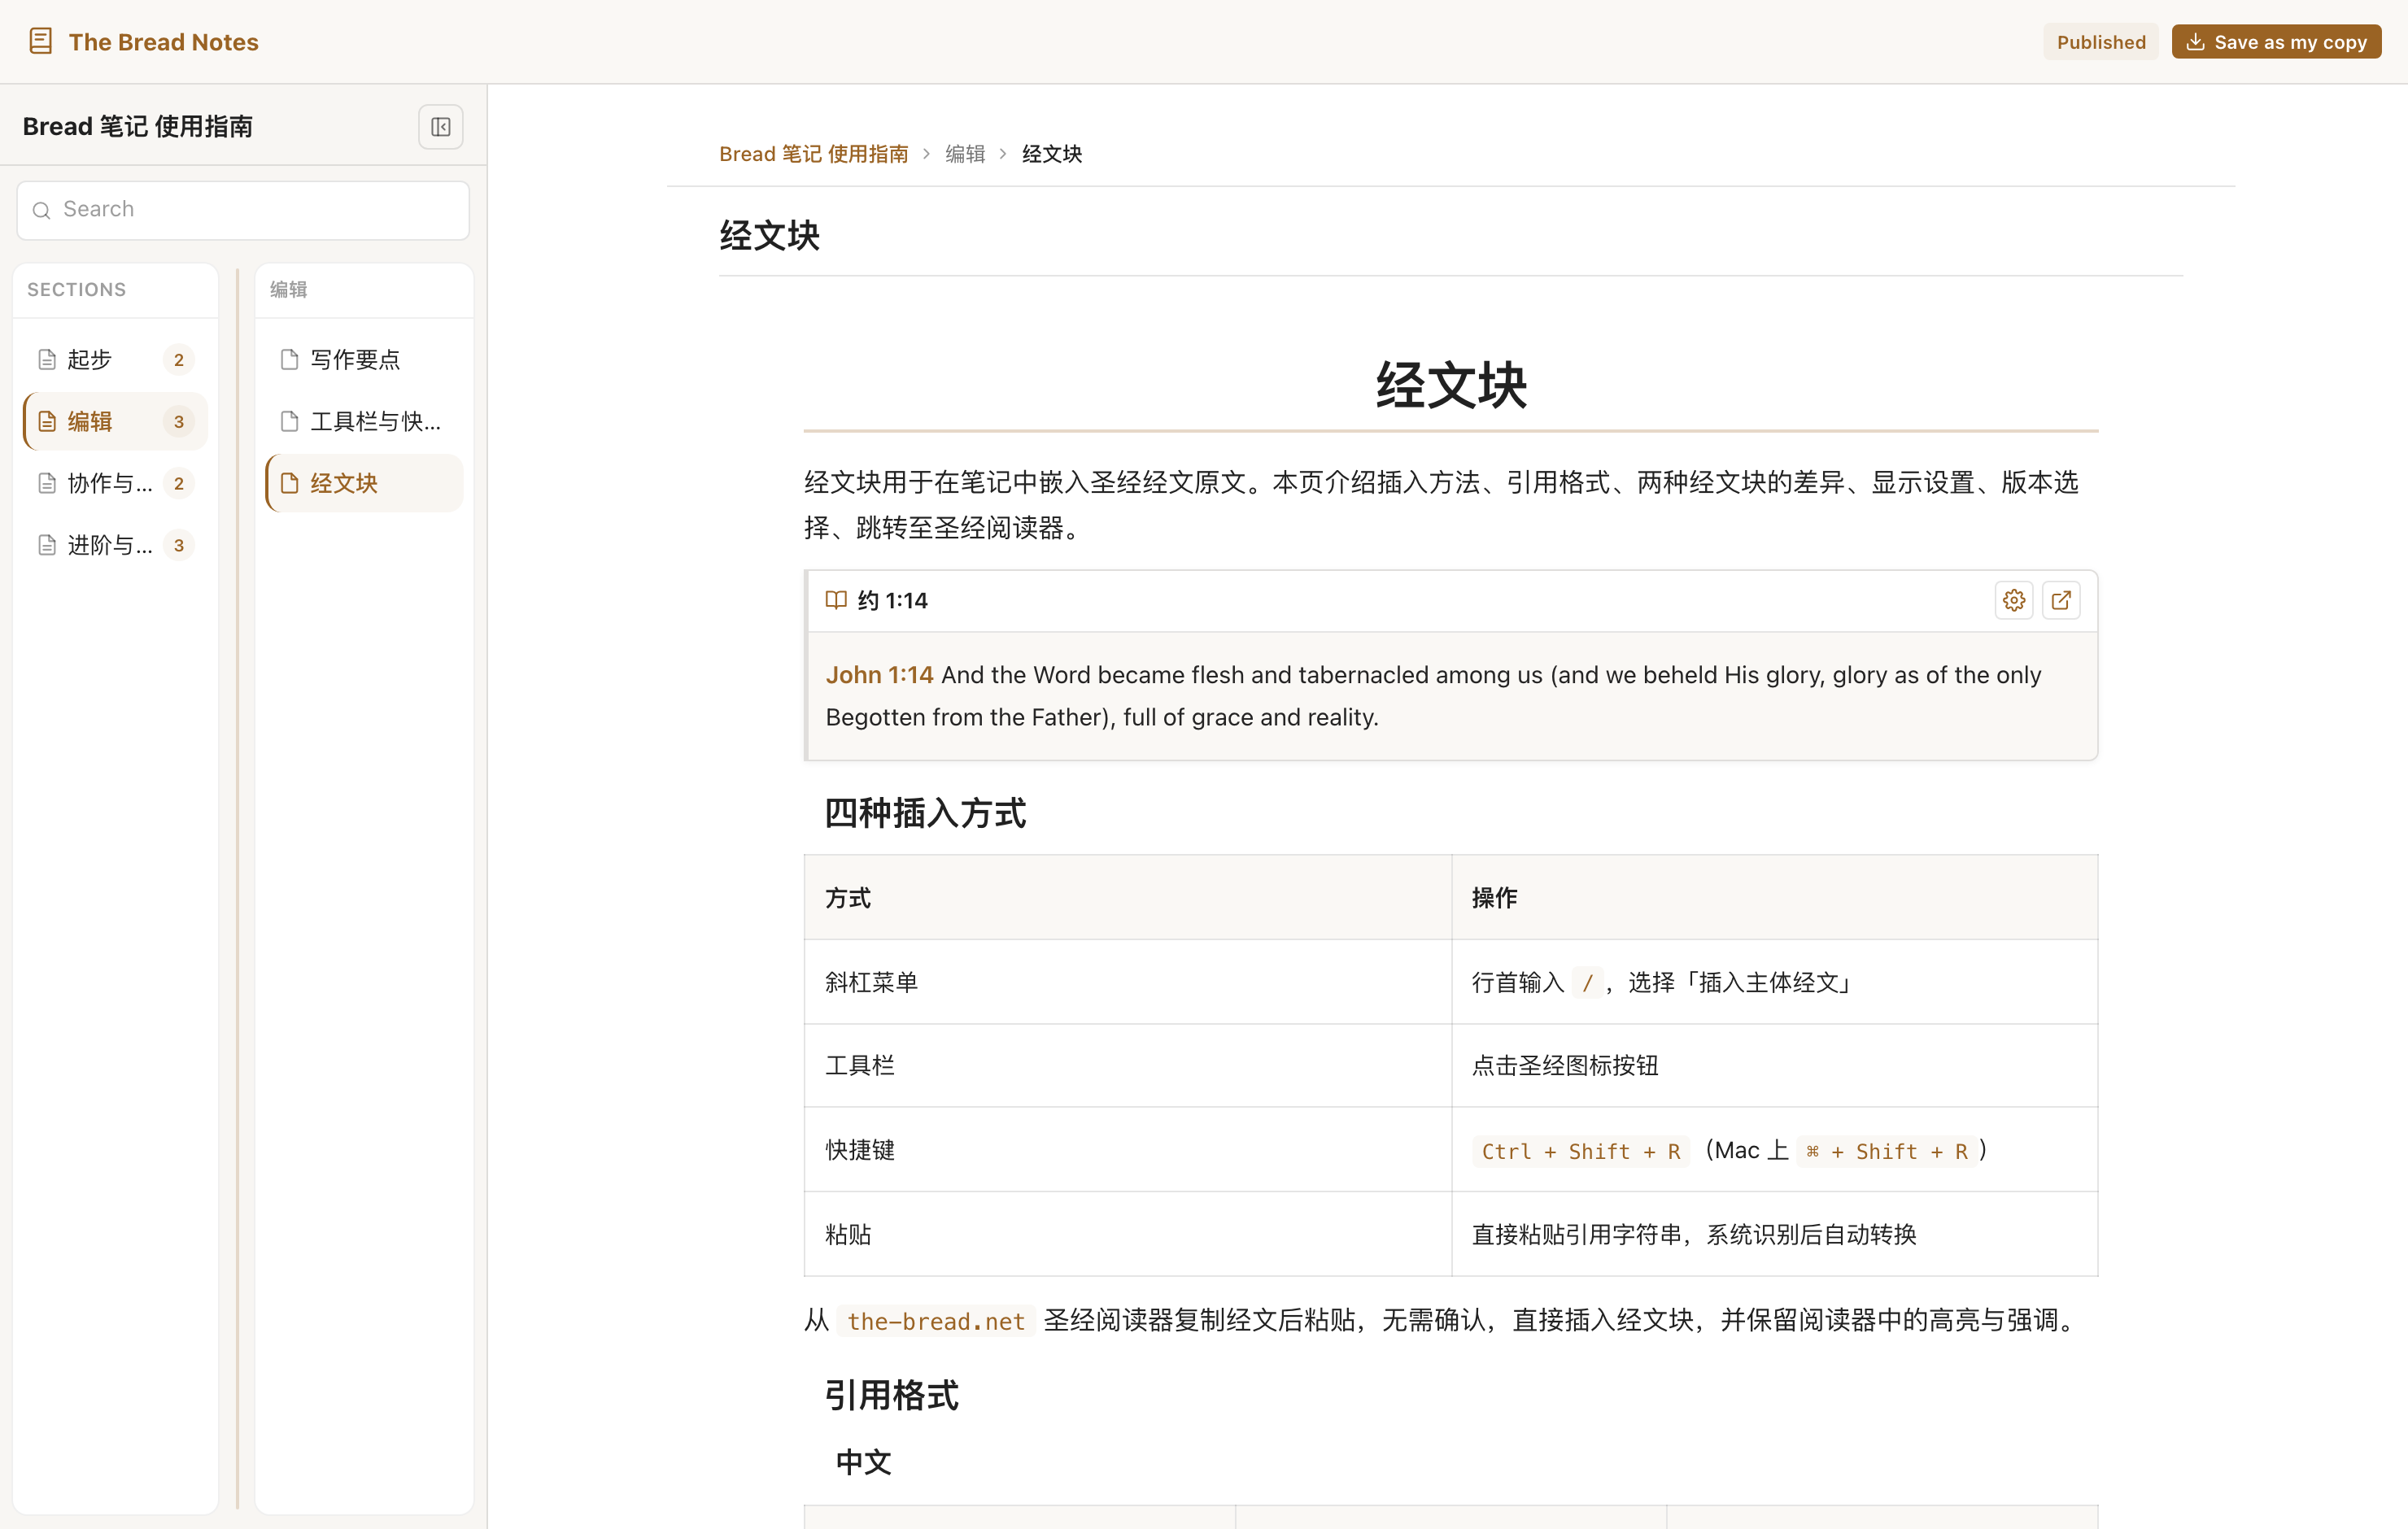Viewport: 2408px width, 1529px height.
Task: Click the Ctrl + Shift + R code
Action: (1580, 1151)
